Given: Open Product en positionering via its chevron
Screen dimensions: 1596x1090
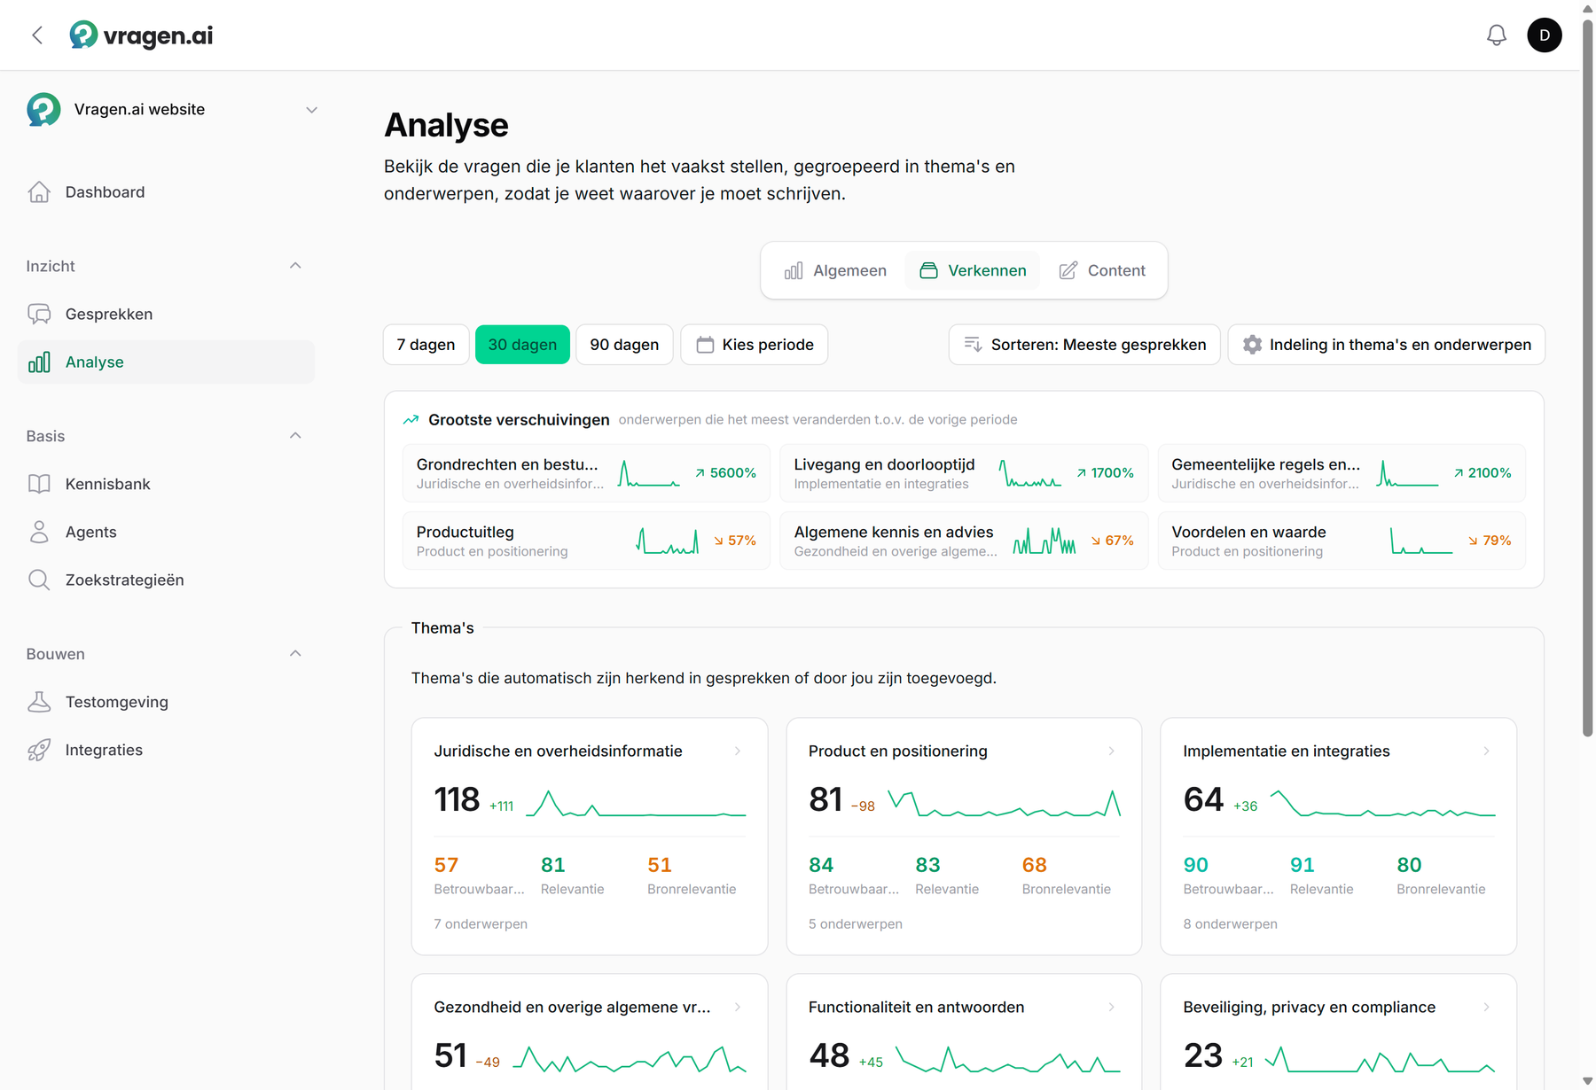Looking at the screenshot, I should click(1112, 751).
